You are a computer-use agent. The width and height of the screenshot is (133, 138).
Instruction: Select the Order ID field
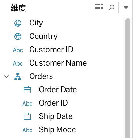coord(53,103)
